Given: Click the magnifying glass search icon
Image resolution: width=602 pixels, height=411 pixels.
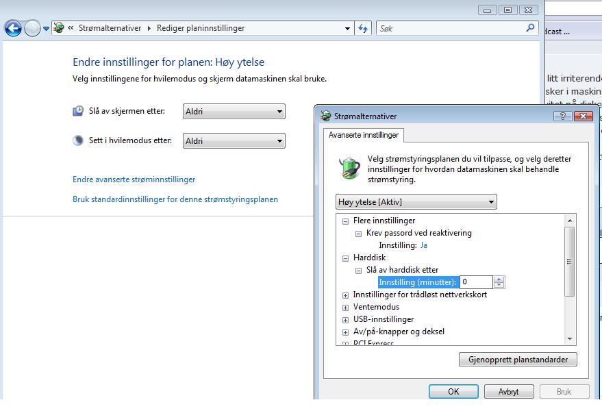Looking at the screenshot, I should coord(530,27).
